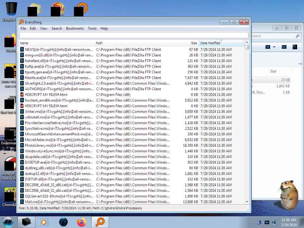Select the DXSETUP.exe encrypted file icon
304x228 pixels.
(22, 162)
